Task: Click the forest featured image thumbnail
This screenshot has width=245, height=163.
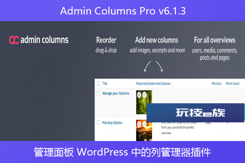Action: coord(144,102)
